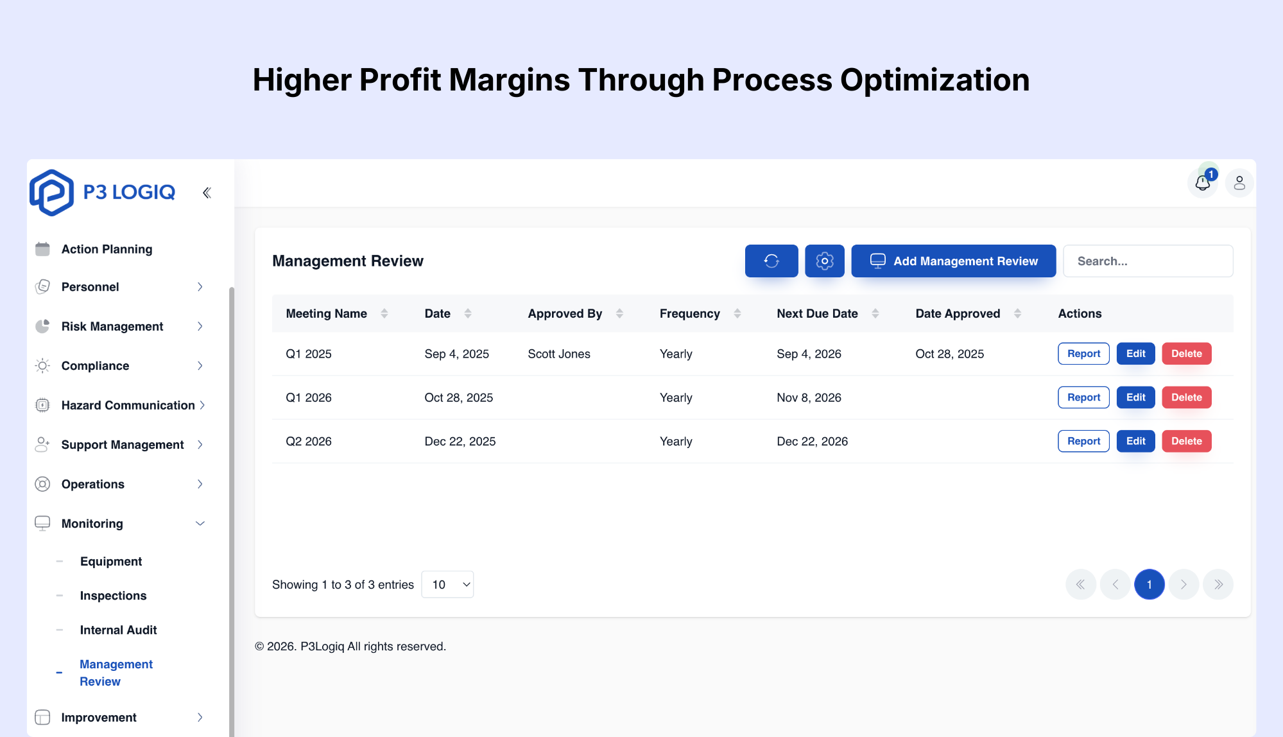Viewport: 1283px width, 737px height.
Task: Open Inspections submenu item
Action: point(114,596)
